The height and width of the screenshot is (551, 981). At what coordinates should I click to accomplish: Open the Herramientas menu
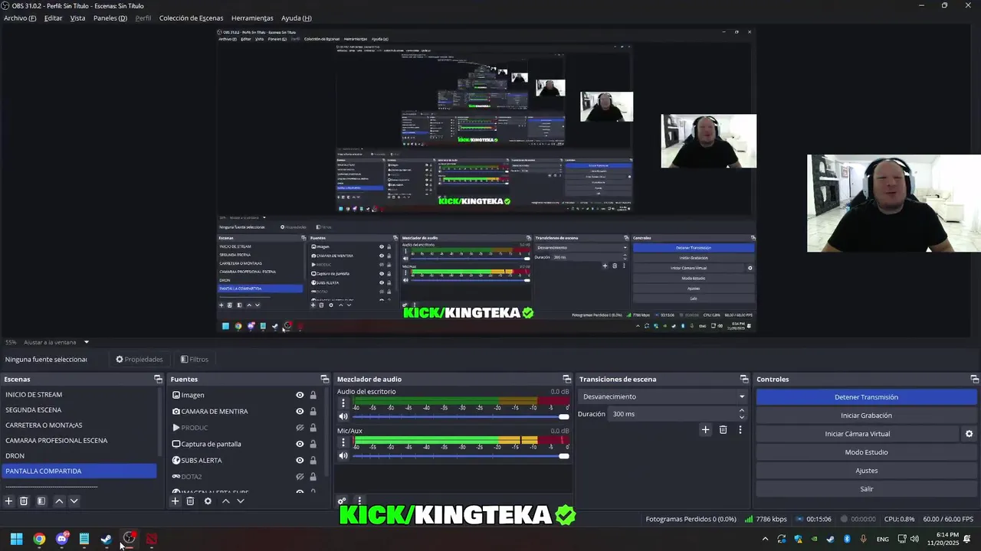point(252,18)
